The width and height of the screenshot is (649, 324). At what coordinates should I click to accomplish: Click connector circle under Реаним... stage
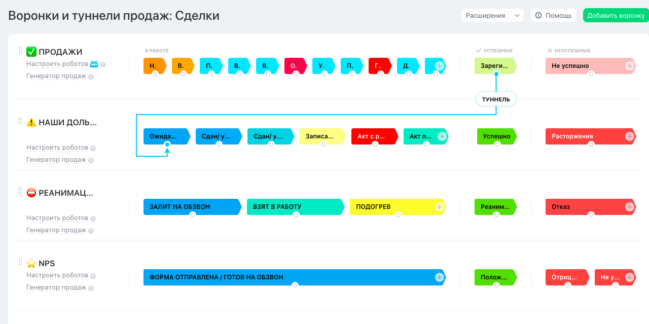496,215
